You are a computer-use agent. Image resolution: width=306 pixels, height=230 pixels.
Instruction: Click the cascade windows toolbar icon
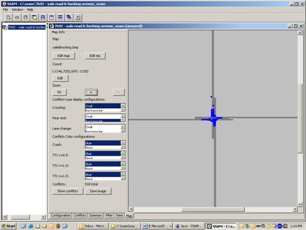click(x=69, y=18)
